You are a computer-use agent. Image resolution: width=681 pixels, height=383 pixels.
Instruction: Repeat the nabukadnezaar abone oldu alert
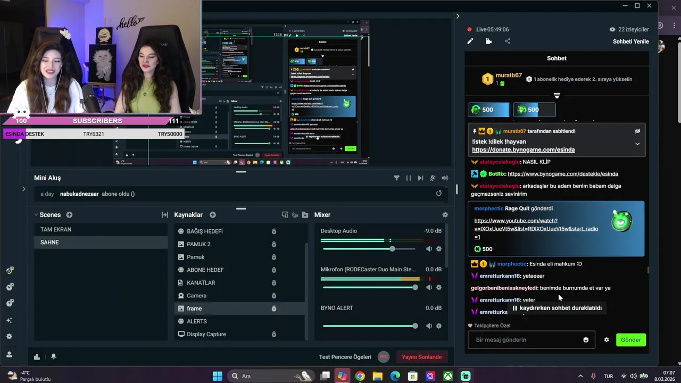click(x=438, y=193)
